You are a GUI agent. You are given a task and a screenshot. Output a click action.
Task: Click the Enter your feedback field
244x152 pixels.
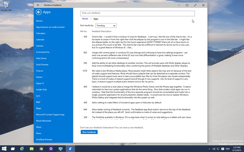click(x=137, y=13)
